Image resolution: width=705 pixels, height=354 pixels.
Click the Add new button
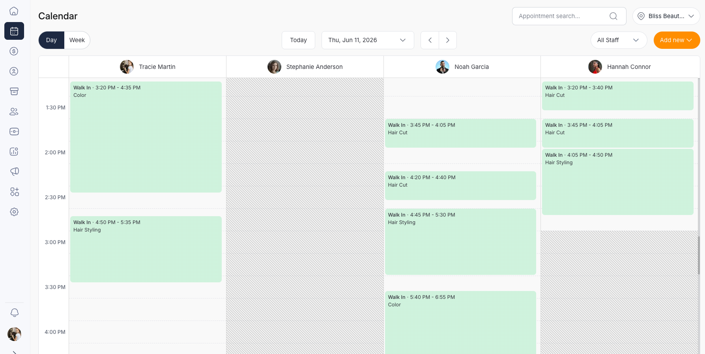pyautogui.click(x=676, y=40)
